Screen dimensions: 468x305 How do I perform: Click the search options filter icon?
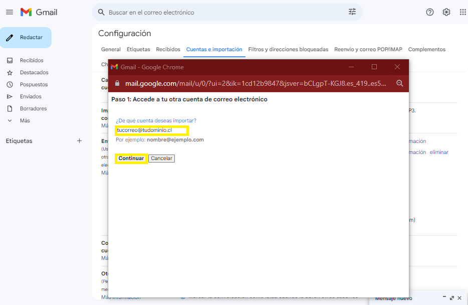pos(352,12)
